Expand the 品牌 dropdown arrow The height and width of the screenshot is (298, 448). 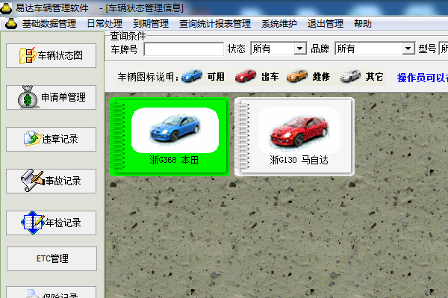[x=408, y=49]
